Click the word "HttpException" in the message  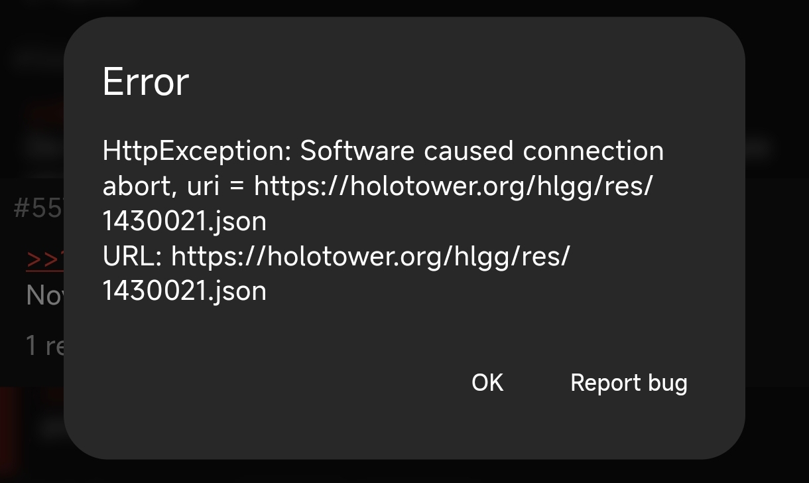click(x=197, y=151)
